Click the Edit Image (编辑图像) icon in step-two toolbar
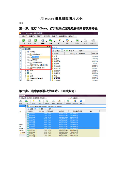This screenshot has width=126, height=178. (59, 101)
